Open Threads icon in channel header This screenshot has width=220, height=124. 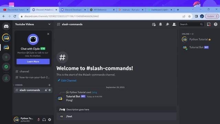pos(154,24)
